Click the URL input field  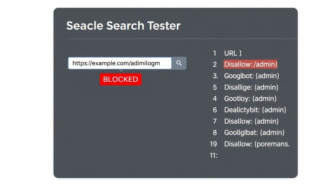[x=120, y=63]
